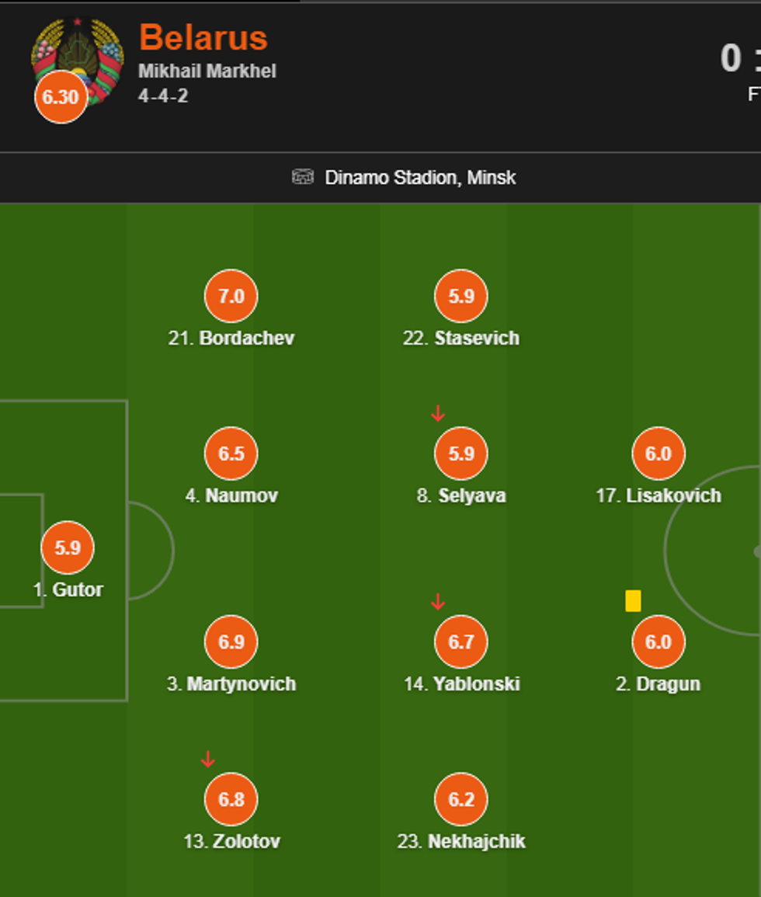Select Stasevich's 5.9 rating circle
This screenshot has height=897, width=761.
[x=461, y=296]
